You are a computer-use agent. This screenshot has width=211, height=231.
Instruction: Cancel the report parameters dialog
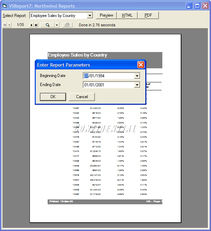[82, 97]
